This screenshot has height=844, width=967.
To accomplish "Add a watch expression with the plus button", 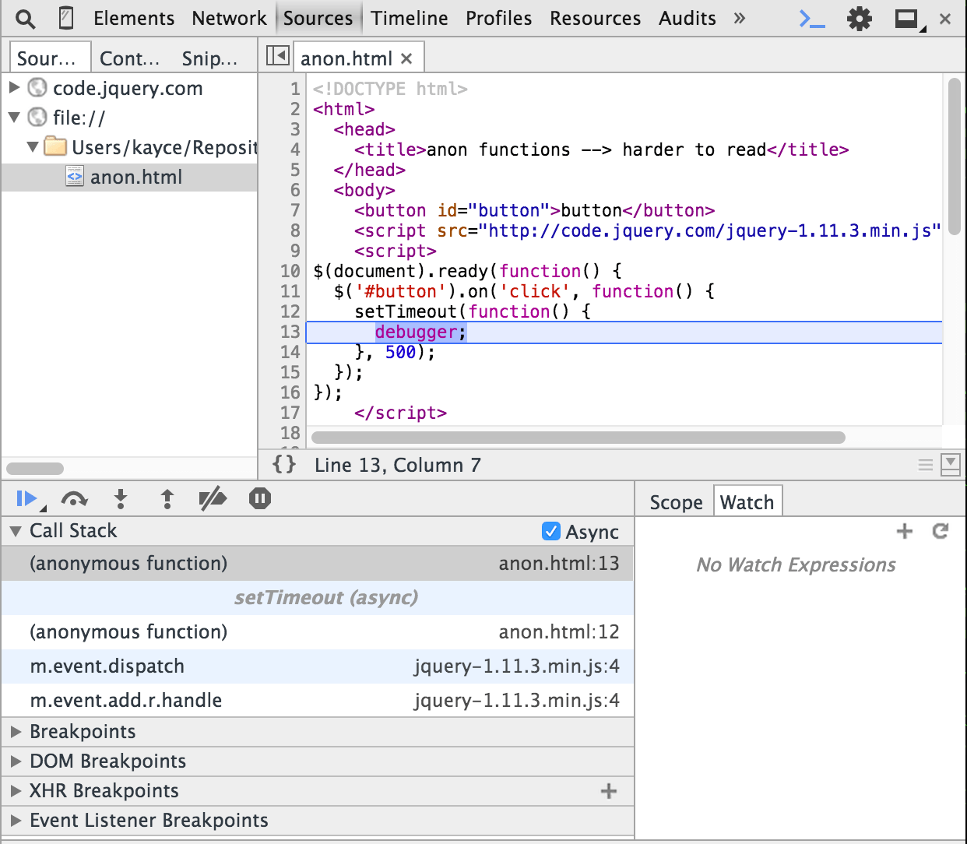I will coord(905,531).
